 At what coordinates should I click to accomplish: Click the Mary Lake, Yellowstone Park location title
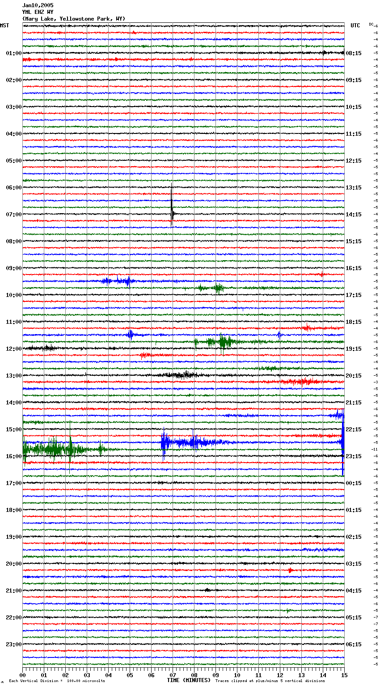(x=74, y=19)
